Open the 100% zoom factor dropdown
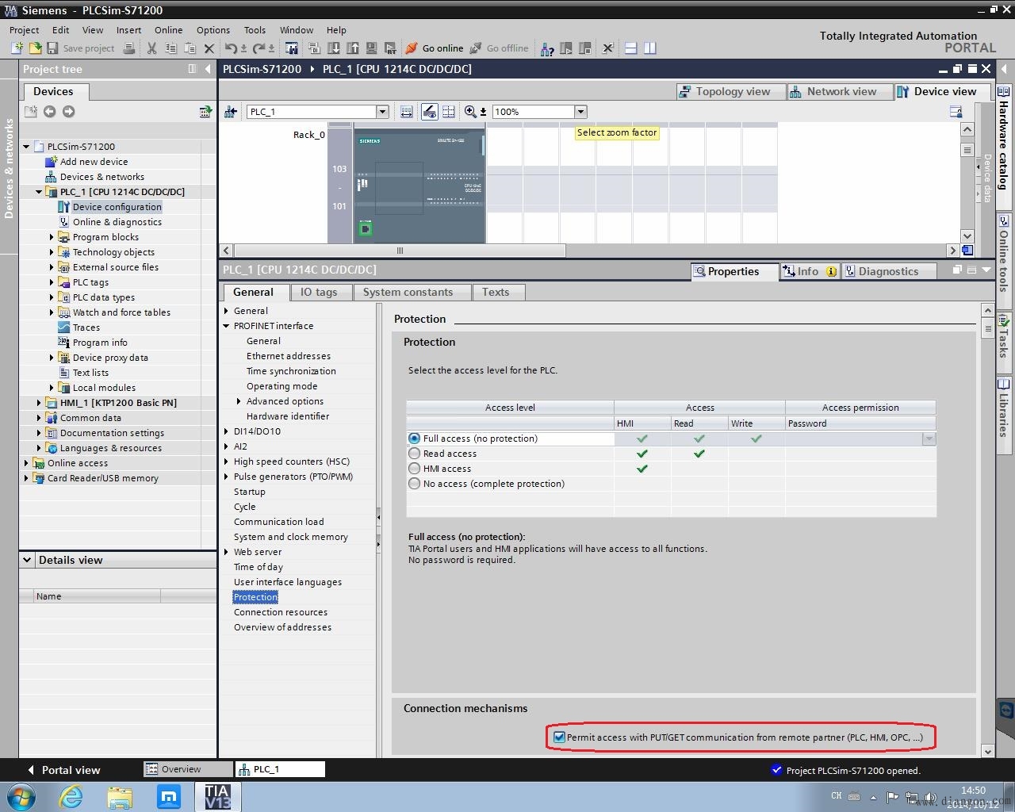Viewport: 1015px width, 812px height. (x=580, y=112)
